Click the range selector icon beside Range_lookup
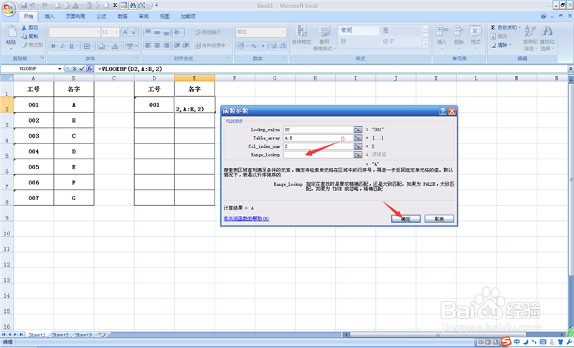 point(357,155)
